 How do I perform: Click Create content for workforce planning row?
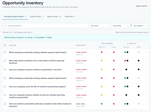[x=81, y=61]
